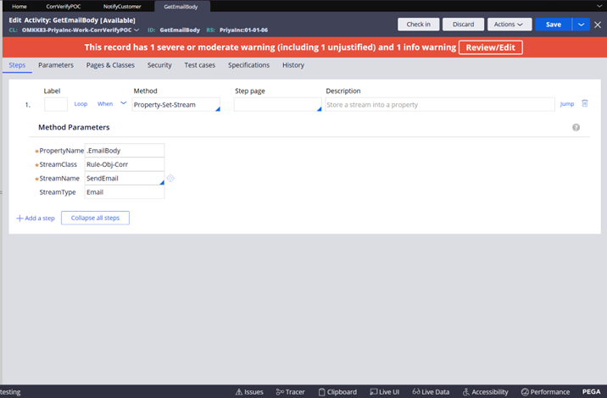607x398 pixels.
Task: Close the GetEmailBody rule form with X
Action: coord(598,25)
